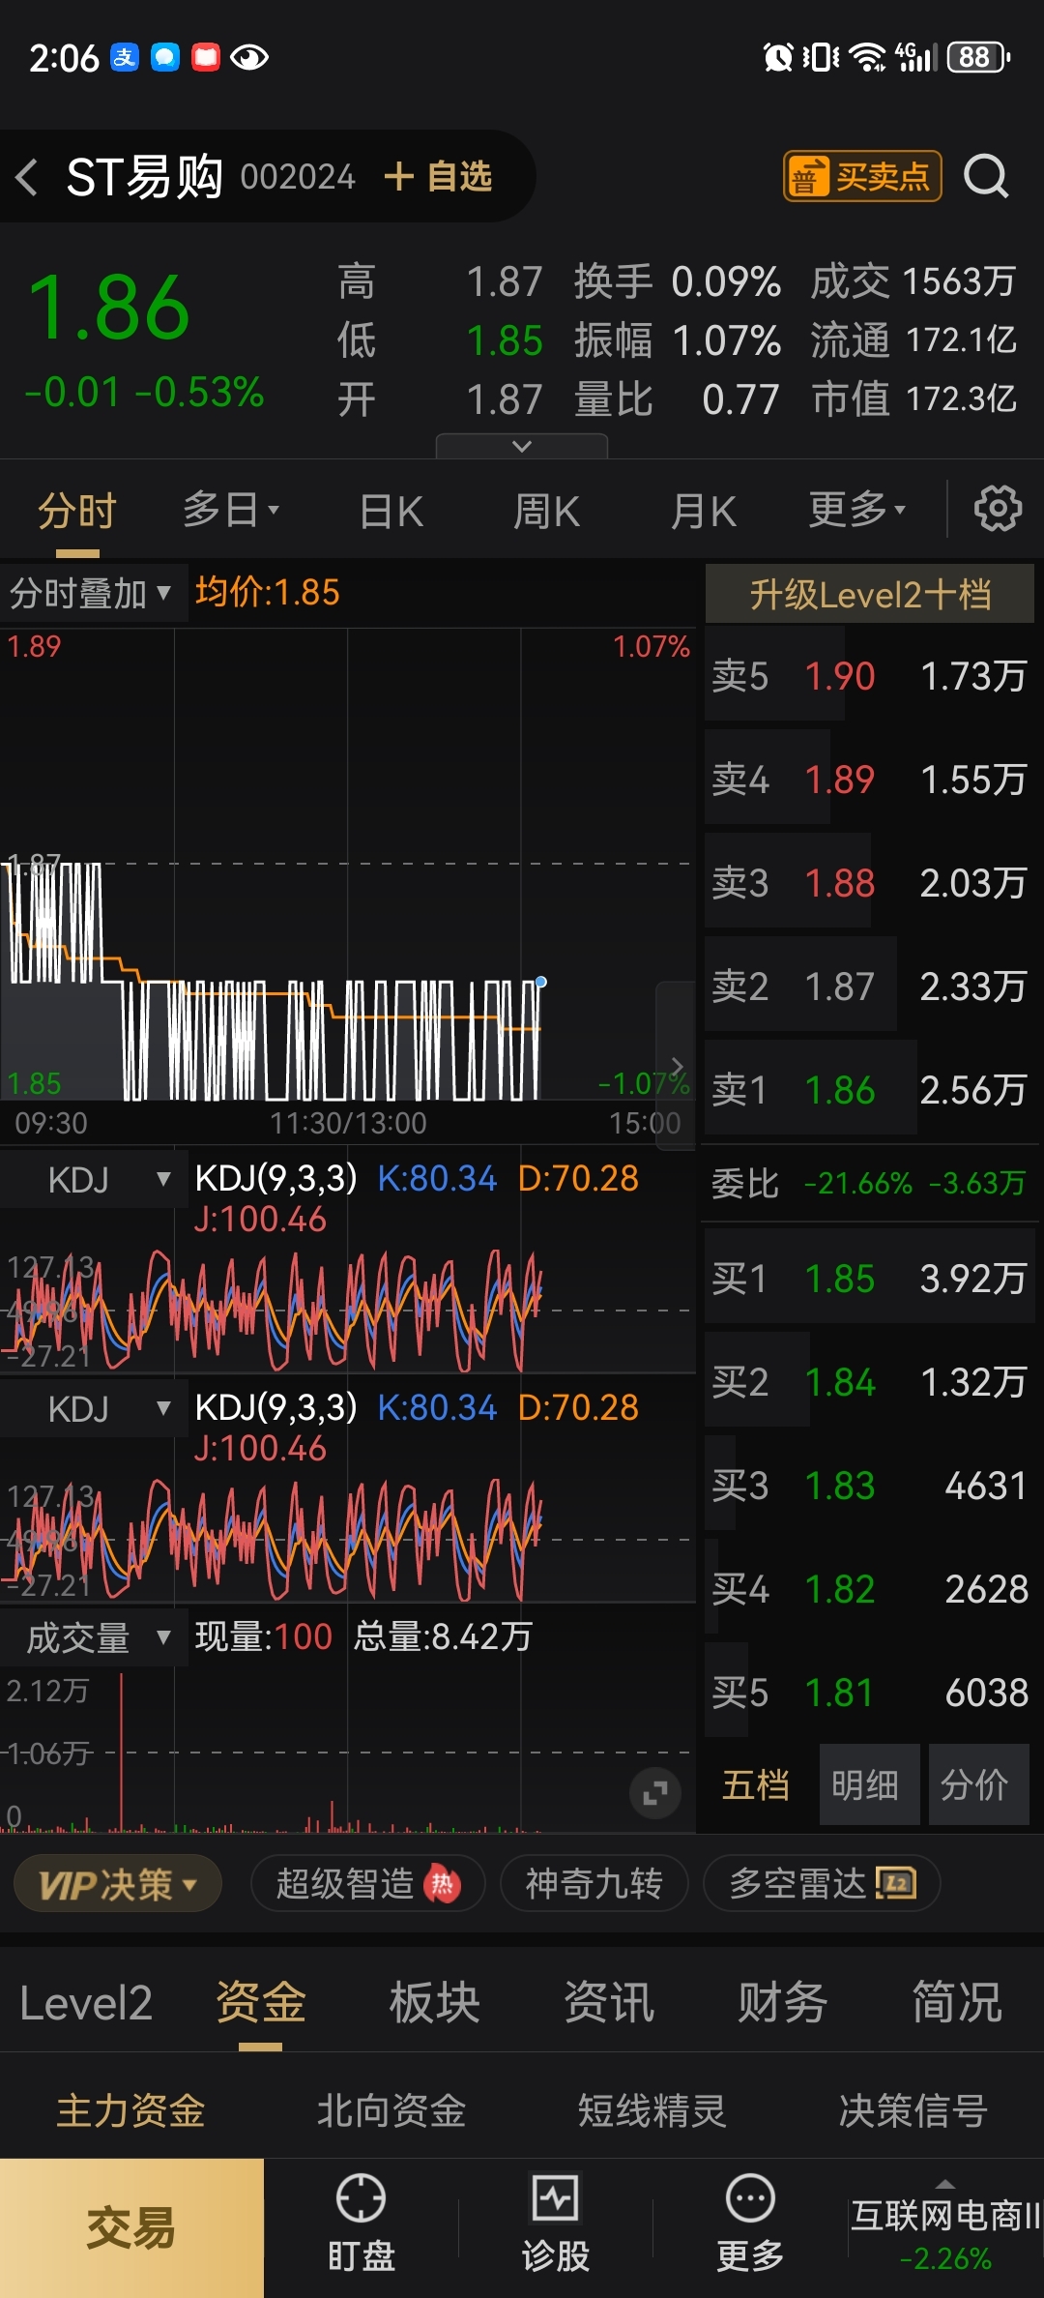Open 成交量 indicator dropdown
The image size is (1044, 2298).
[94, 1637]
